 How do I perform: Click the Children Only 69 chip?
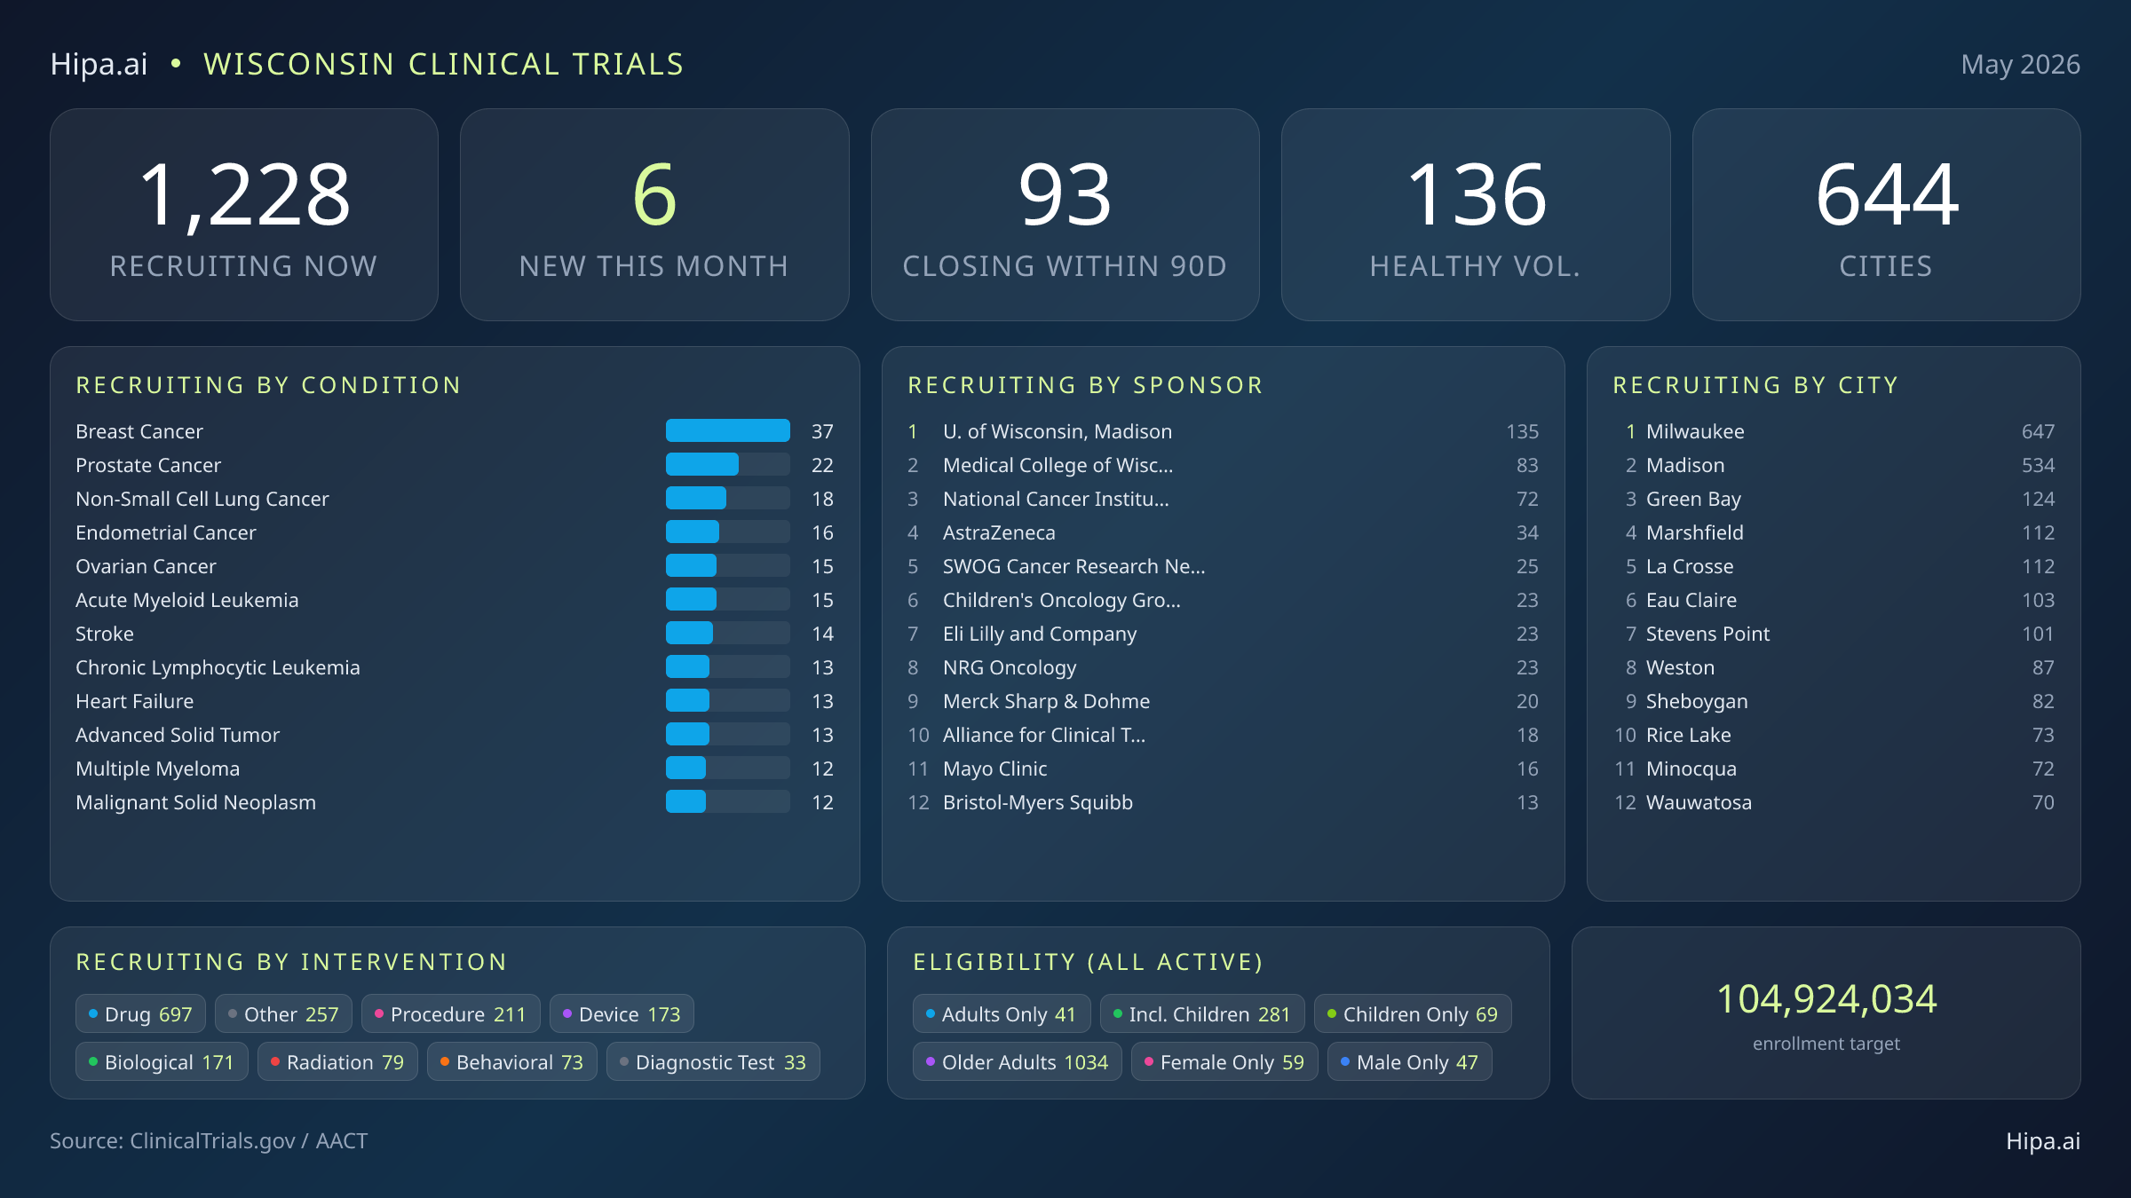coord(1413,1013)
